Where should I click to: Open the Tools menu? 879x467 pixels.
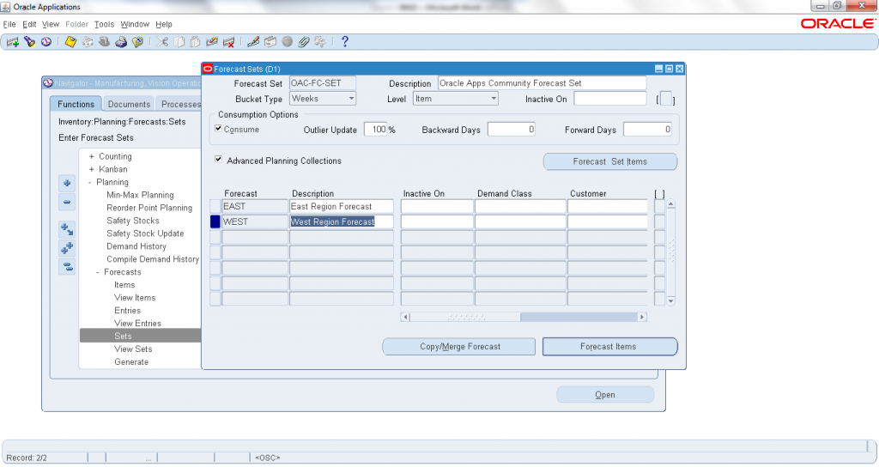tap(103, 24)
